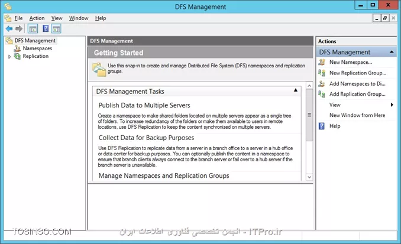Open the Action menu
The height and width of the screenshot is (244, 401).
(x=37, y=18)
